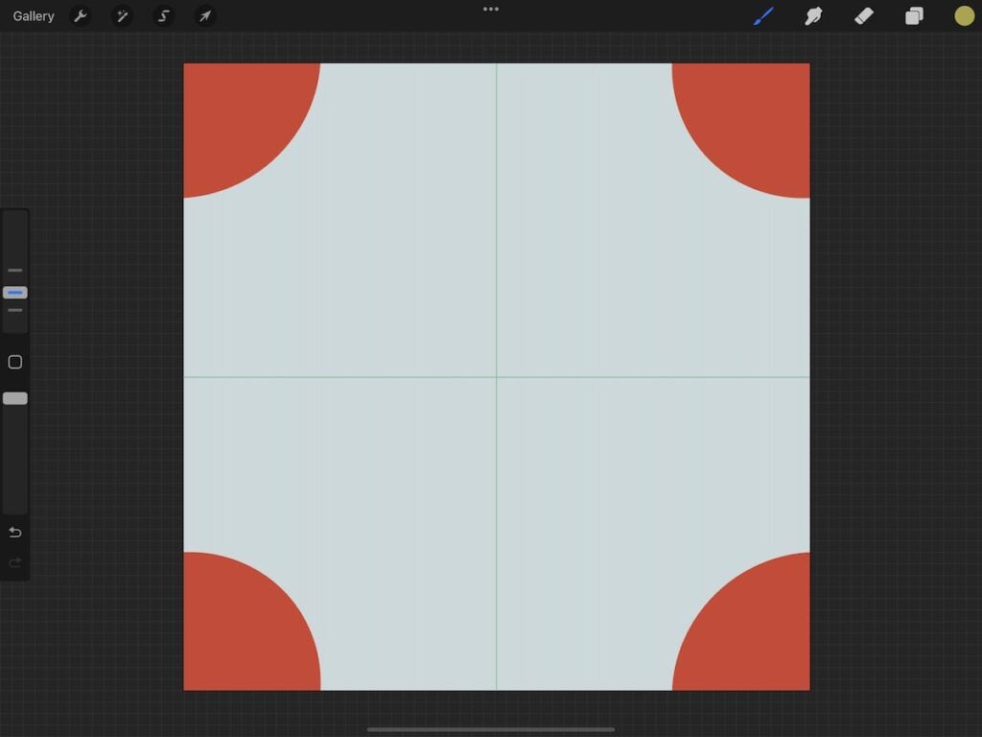Viewport: 982px width, 737px height.
Task: Tap the iPad home indicator bar
Action: [x=490, y=727]
